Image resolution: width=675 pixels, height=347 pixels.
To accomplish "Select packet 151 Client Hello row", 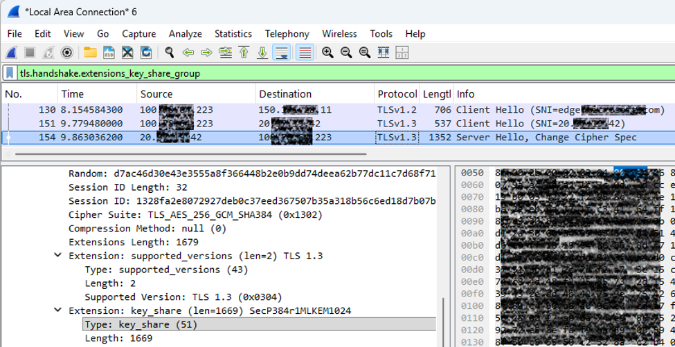I will (x=338, y=124).
